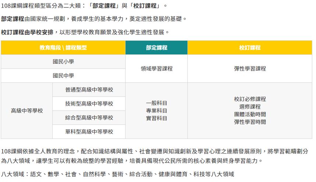Select the 單科型高級中等學校 cell
Viewport: 316px width, 182px height.
89,132
